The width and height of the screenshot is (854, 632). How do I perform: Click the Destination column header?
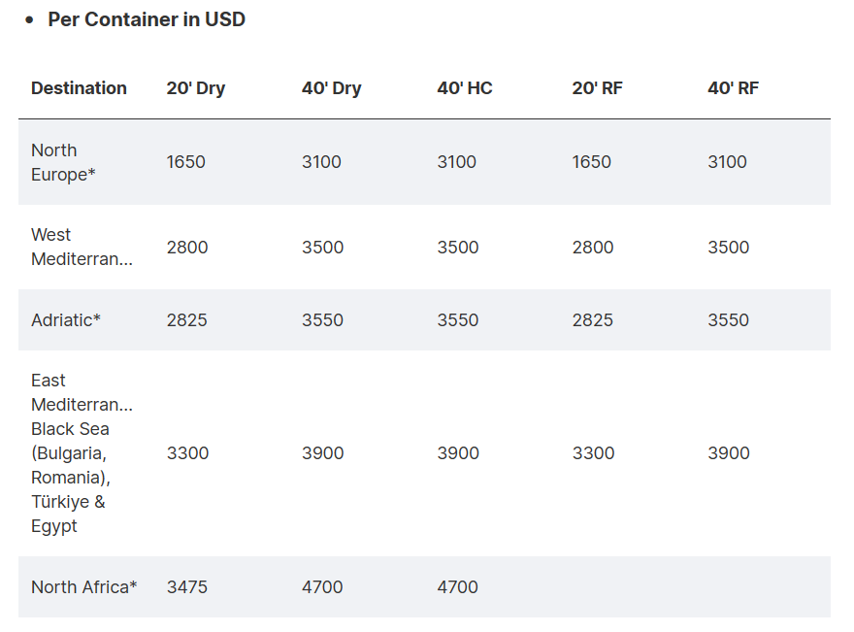pyautogui.click(x=79, y=88)
